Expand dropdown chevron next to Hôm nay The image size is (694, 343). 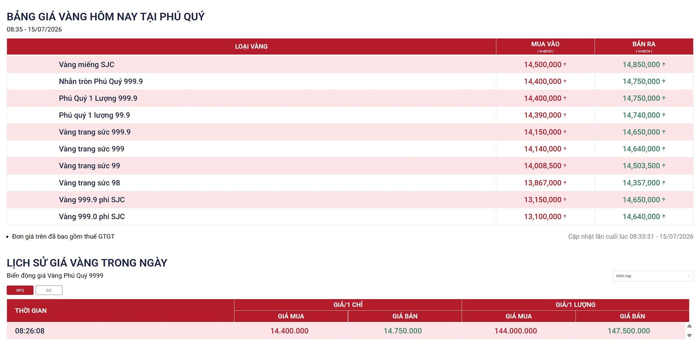pos(689,276)
